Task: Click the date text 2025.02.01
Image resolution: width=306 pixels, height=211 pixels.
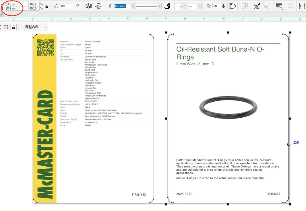Action: (x=184, y=194)
